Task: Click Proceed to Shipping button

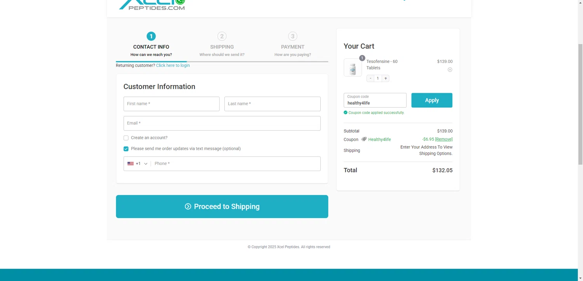Action: coord(222,206)
